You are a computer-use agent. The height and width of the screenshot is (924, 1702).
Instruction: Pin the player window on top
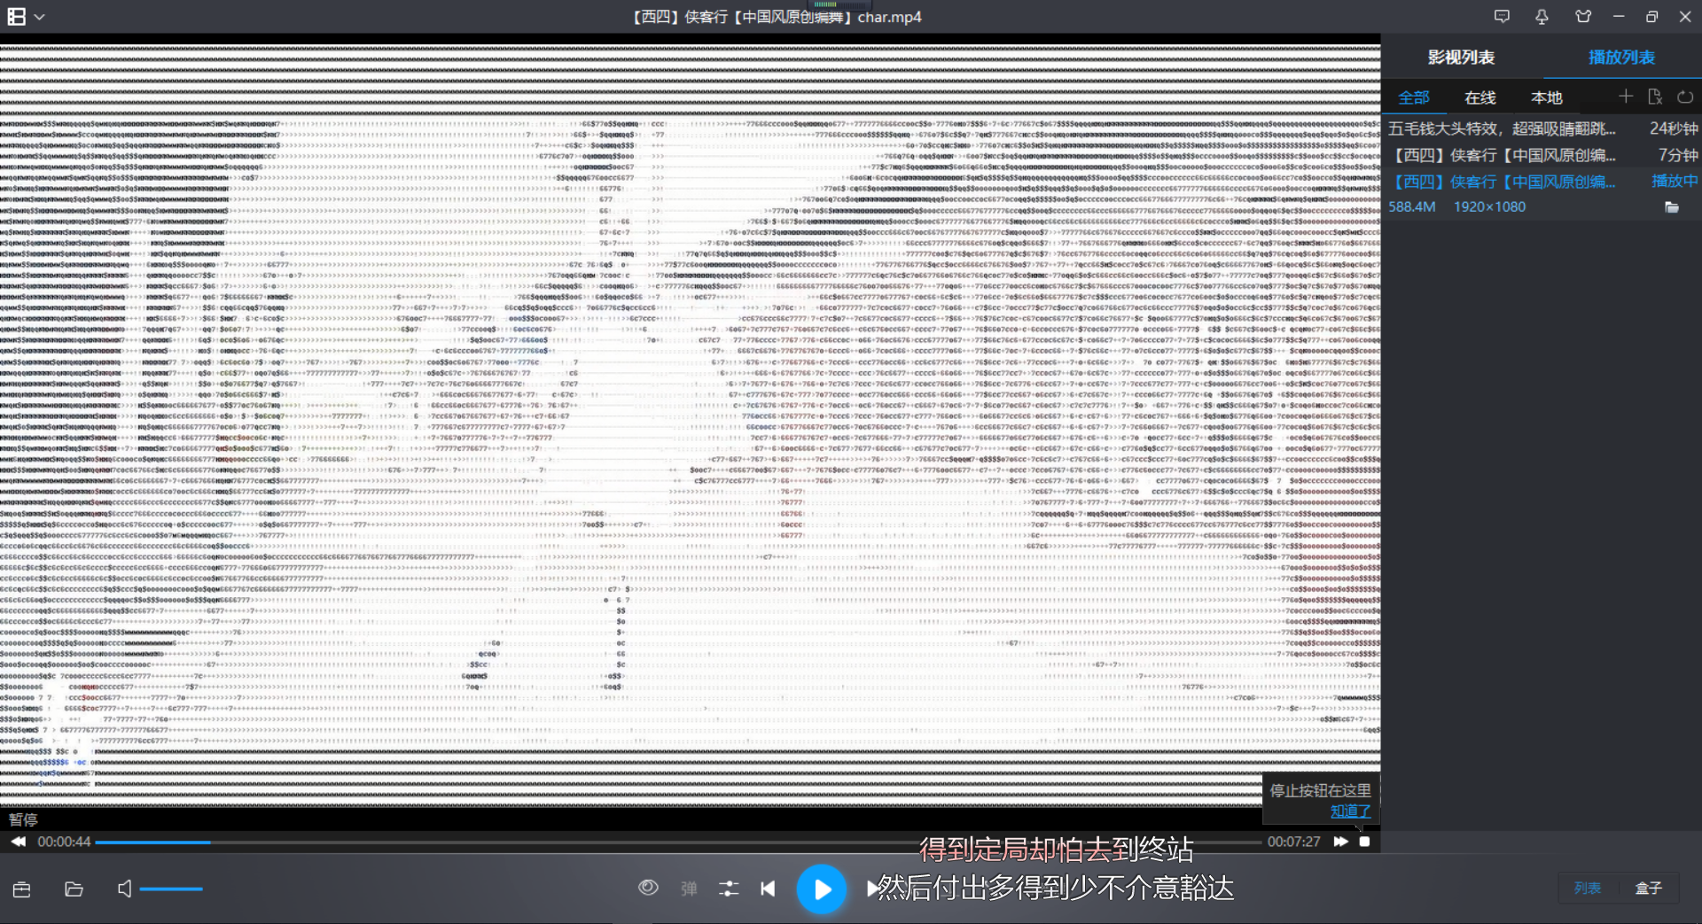coord(1542,17)
